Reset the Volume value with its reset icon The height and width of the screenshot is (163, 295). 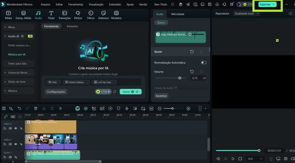(192, 72)
